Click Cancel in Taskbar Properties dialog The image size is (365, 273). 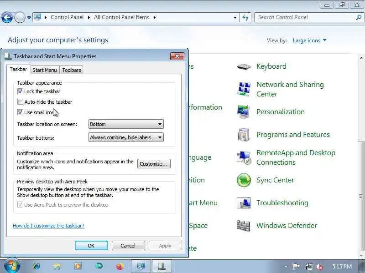pos(128,246)
